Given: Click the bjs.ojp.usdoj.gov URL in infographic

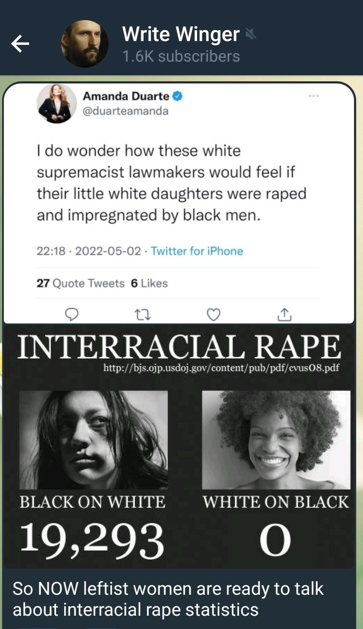Looking at the screenshot, I should pyautogui.click(x=222, y=368).
